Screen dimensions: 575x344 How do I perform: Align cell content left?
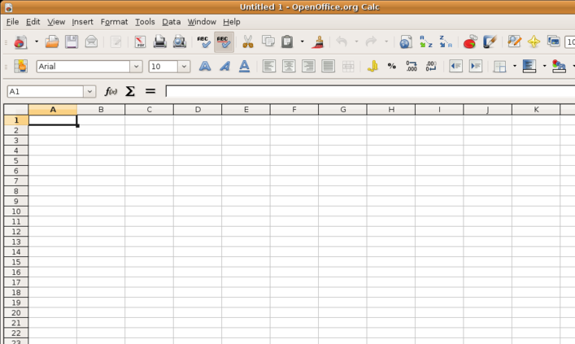269,67
